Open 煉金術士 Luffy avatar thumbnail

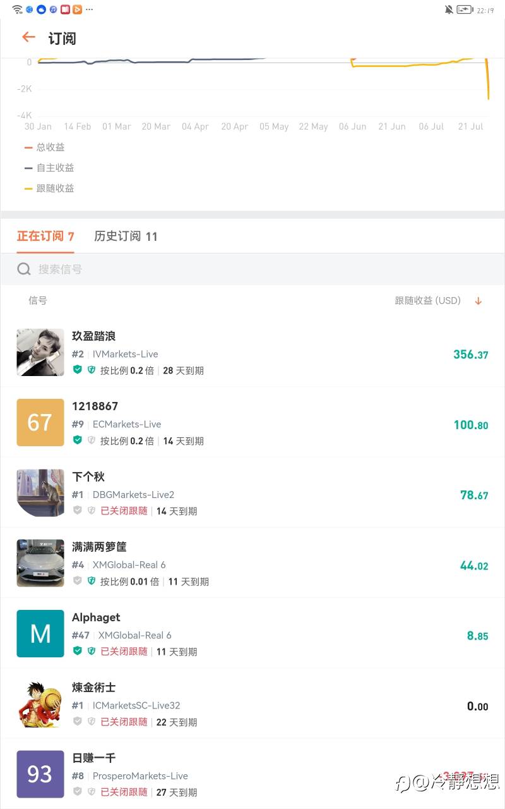click(40, 703)
